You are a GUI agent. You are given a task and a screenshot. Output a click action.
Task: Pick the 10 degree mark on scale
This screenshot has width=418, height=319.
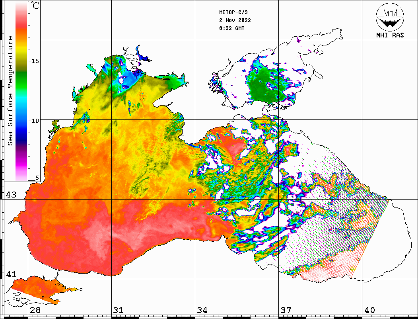click(x=35, y=120)
